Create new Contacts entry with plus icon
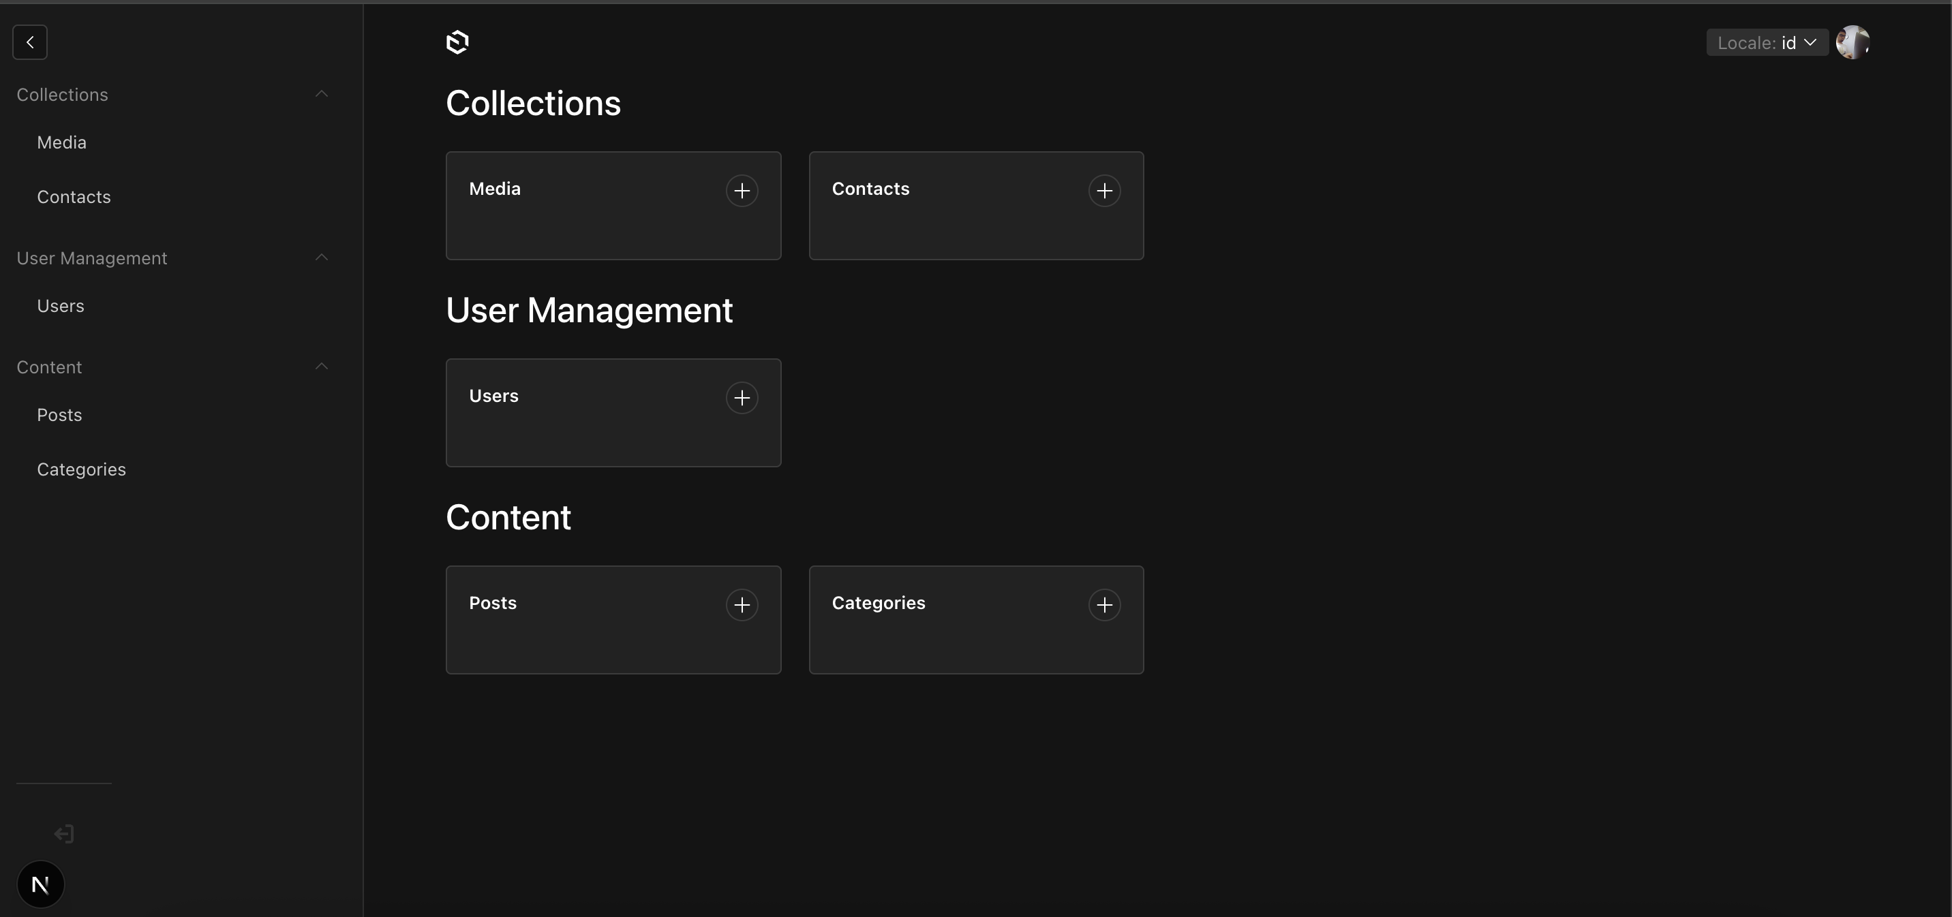The width and height of the screenshot is (1952, 917). (x=1104, y=191)
